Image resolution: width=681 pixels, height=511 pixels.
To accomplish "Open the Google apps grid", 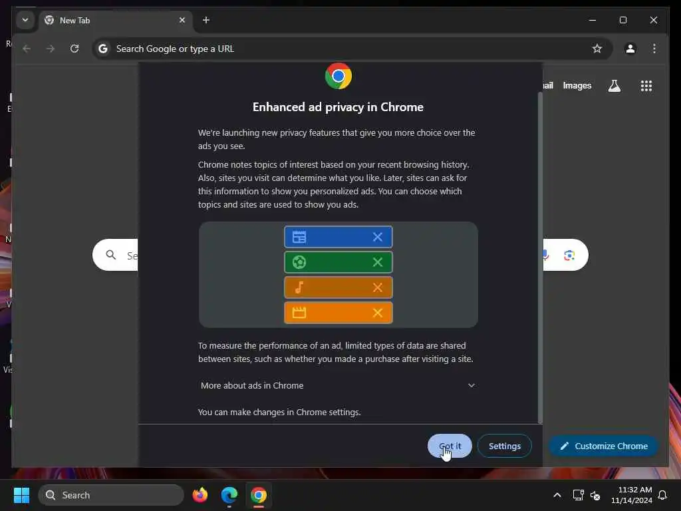I will click(646, 86).
